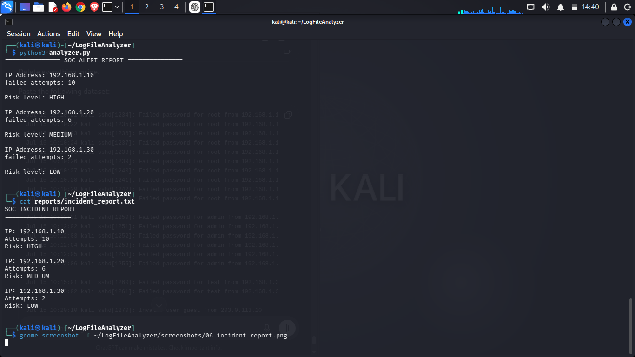Viewport: 635px width, 357px height.
Task: Show notifications via the bell icon
Action: point(561,7)
